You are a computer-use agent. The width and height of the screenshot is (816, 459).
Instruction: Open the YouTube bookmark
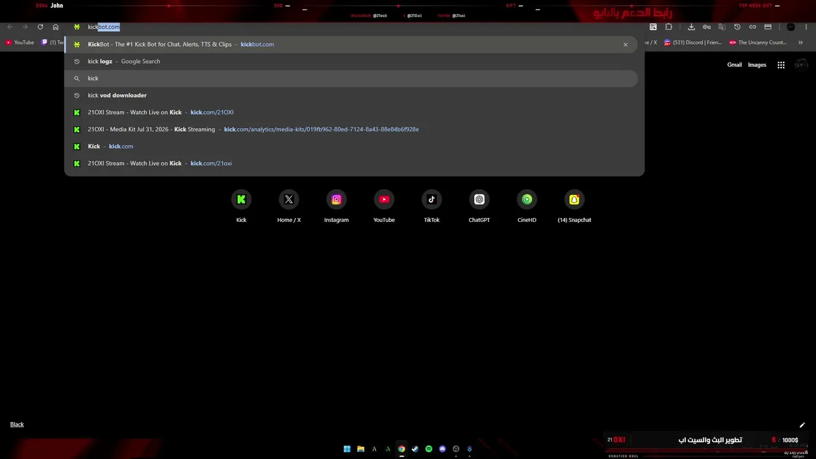20,43
